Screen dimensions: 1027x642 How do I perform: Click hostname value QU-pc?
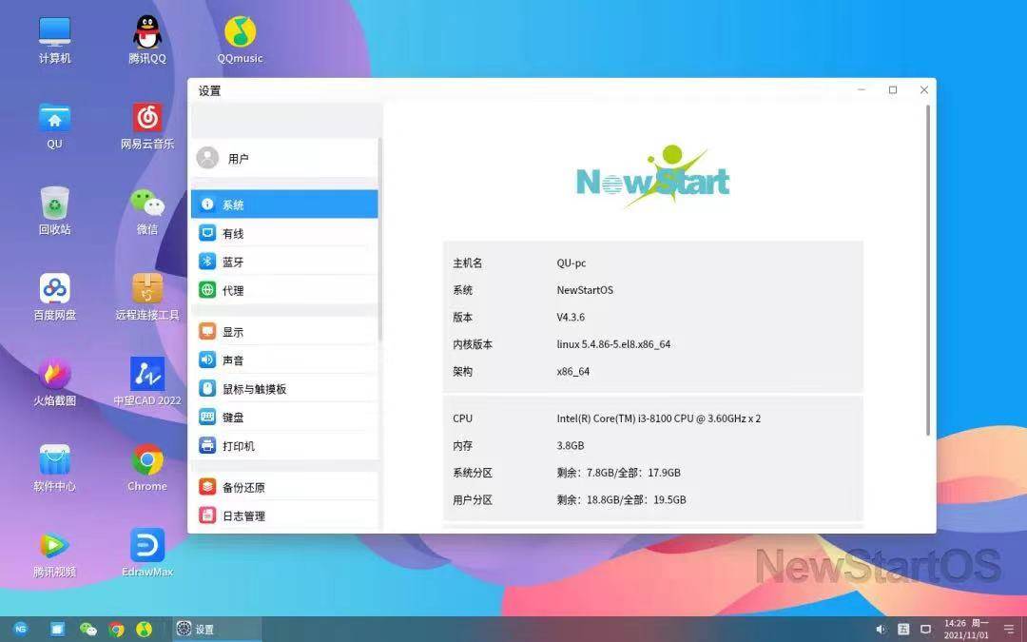(x=572, y=263)
